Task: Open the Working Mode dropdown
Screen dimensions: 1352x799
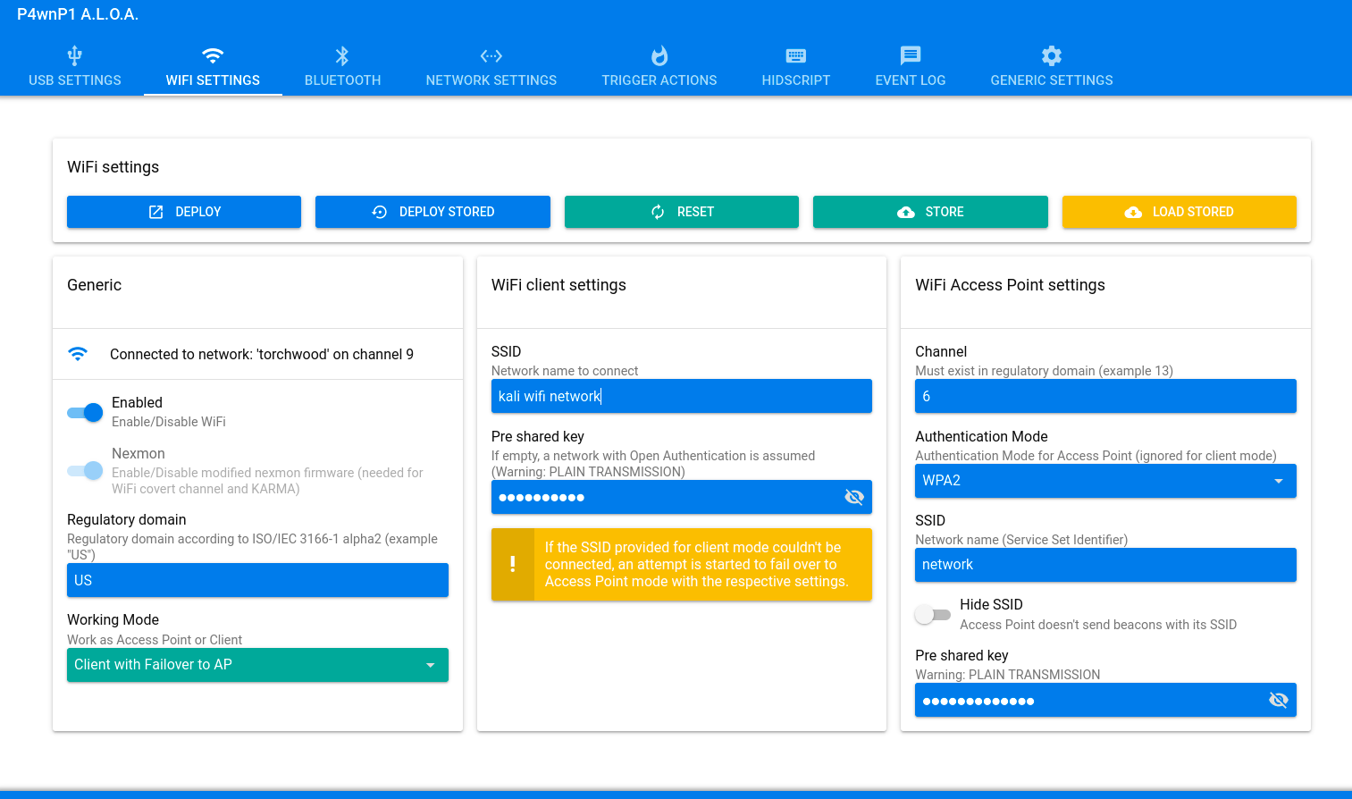Action: [257, 665]
